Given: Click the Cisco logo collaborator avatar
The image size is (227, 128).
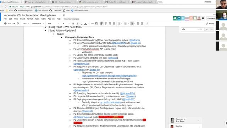Looking at the screenshot, I should tap(187, 18).
